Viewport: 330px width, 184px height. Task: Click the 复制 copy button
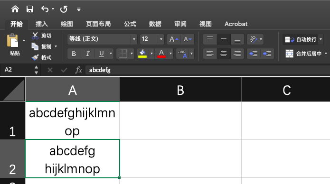pos(41,46)
